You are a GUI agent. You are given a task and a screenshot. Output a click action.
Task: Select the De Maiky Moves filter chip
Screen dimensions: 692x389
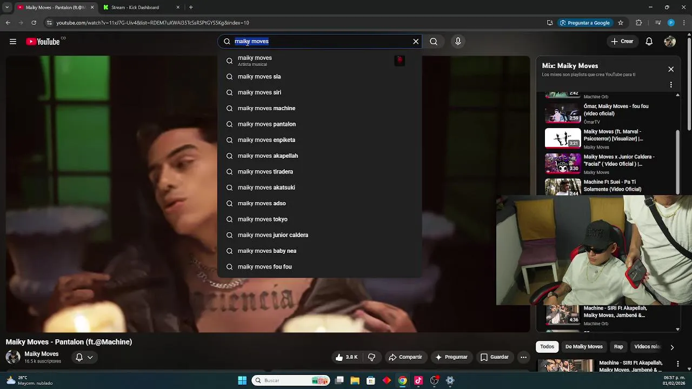pyautogui.click(x=584, y=347)
